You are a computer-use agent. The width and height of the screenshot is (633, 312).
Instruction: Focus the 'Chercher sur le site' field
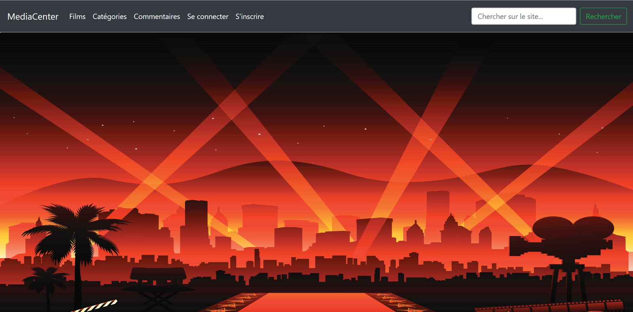click(x=523, y=17)
